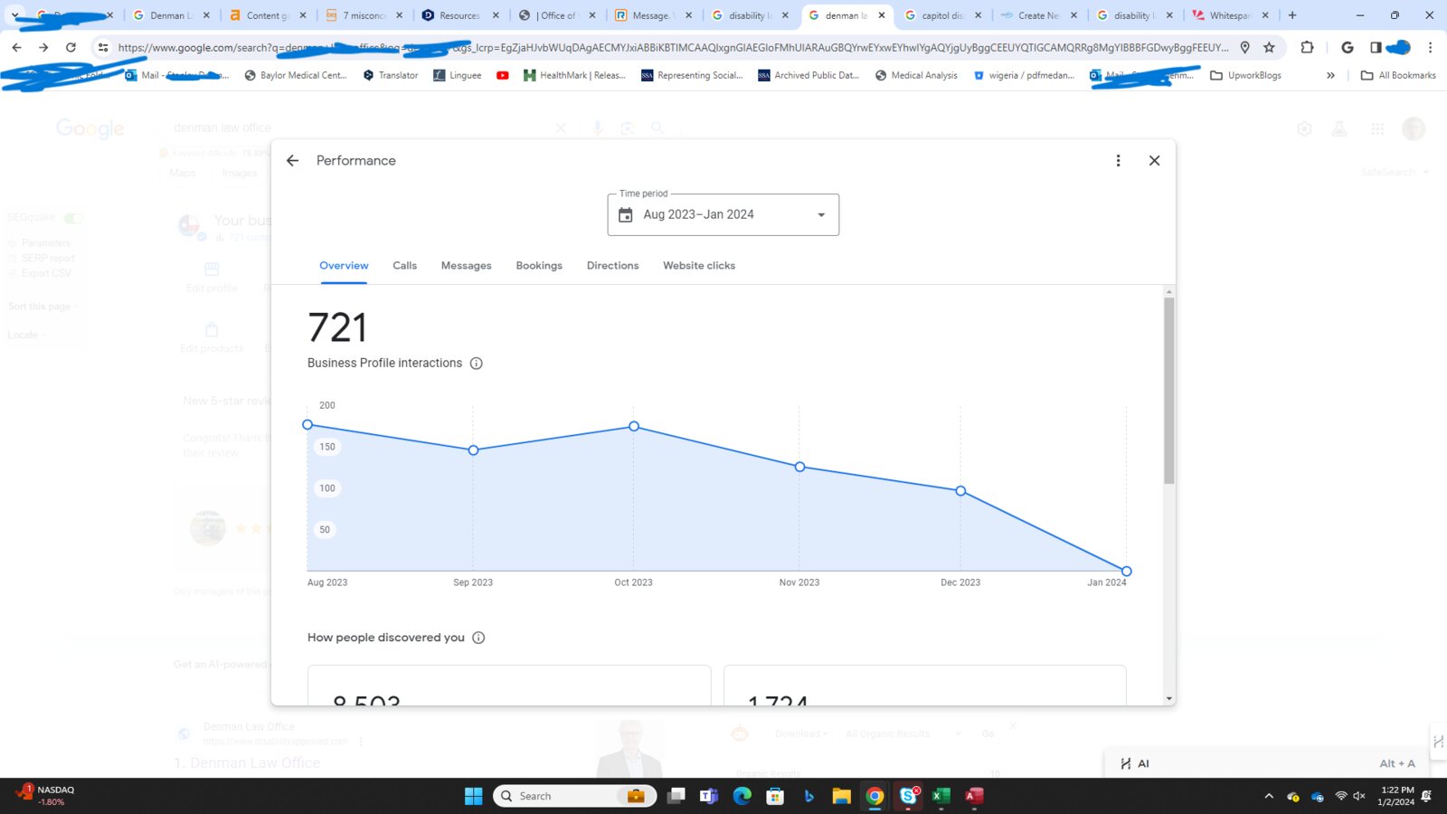
Task: Switch to the Messages tab
Action: (466, 266)
